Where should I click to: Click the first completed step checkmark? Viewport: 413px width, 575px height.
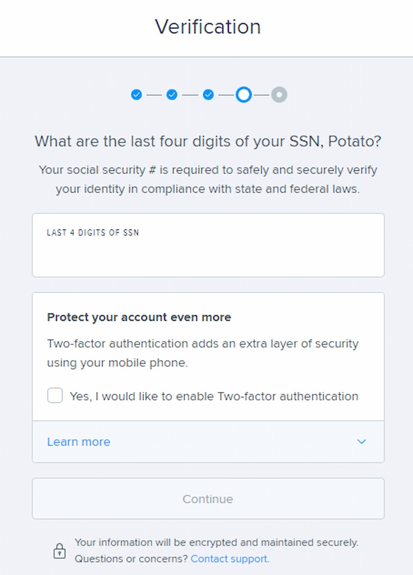click(136, 94)
